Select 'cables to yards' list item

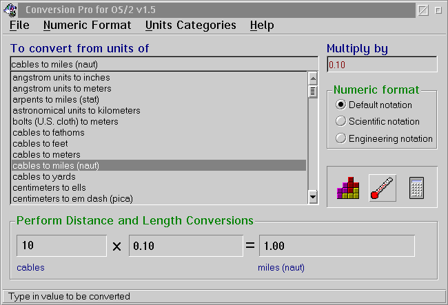pyautogui.click(x=159, y=177)
